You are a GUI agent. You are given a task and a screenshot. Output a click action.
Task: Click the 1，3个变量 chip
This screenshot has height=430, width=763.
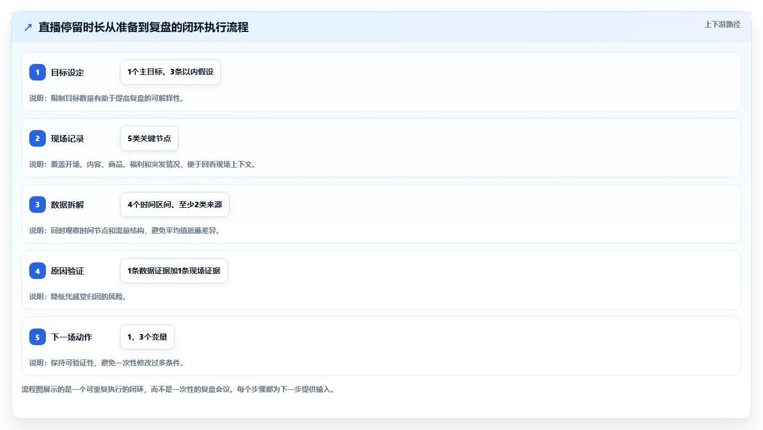pos(147,337)
